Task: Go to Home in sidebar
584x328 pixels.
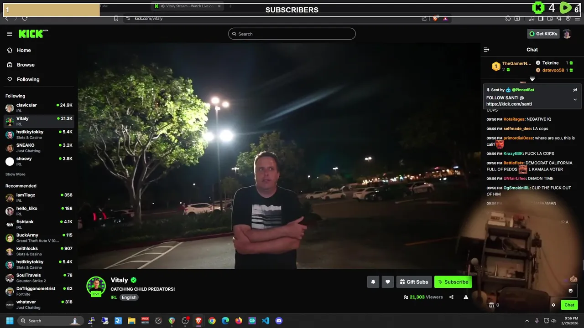Action: [24, 50]
